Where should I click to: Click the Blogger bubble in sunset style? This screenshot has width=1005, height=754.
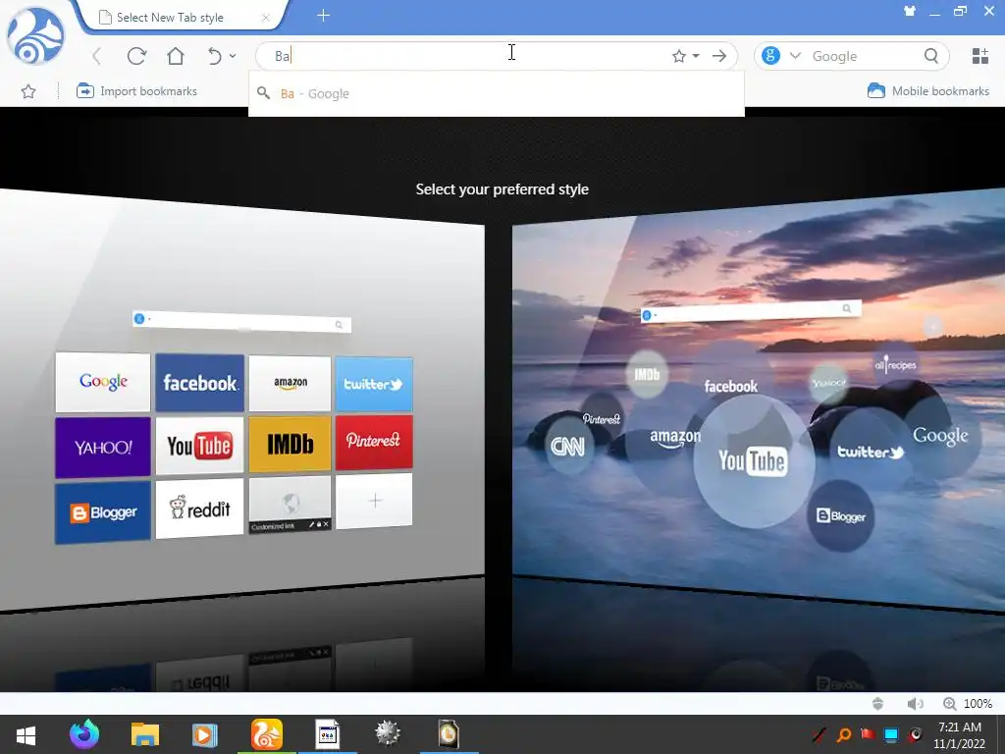click(x=841, y=515)
